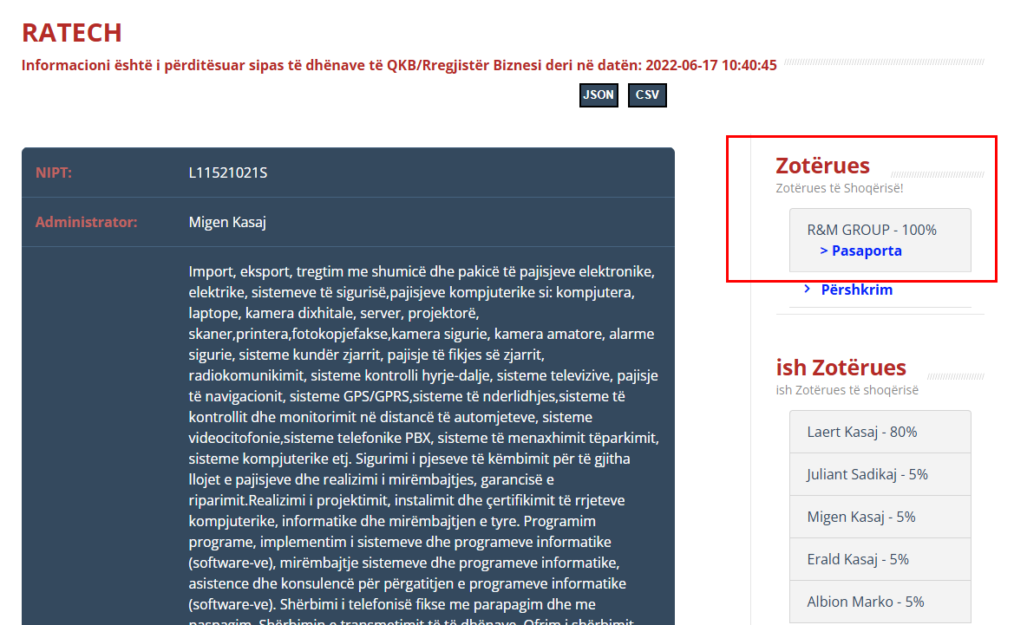
Task: Click the subtitle 'Zotërues të Shoqërisë!'
Action: click(x=840, y=188)
